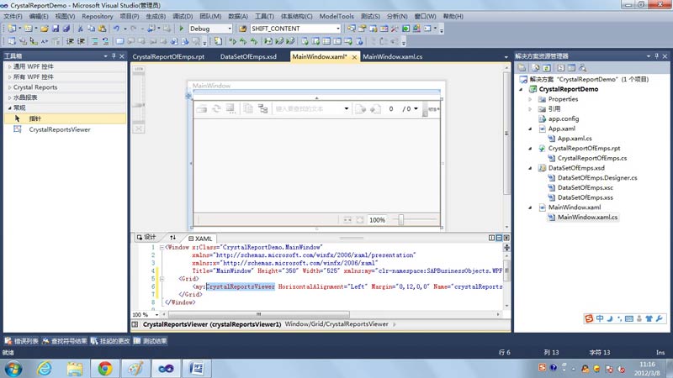Screen dimensions: 673x378
Task: Select CrystalReportOfEmps.cs in Solution Explorer
Action: coord(592,158)
